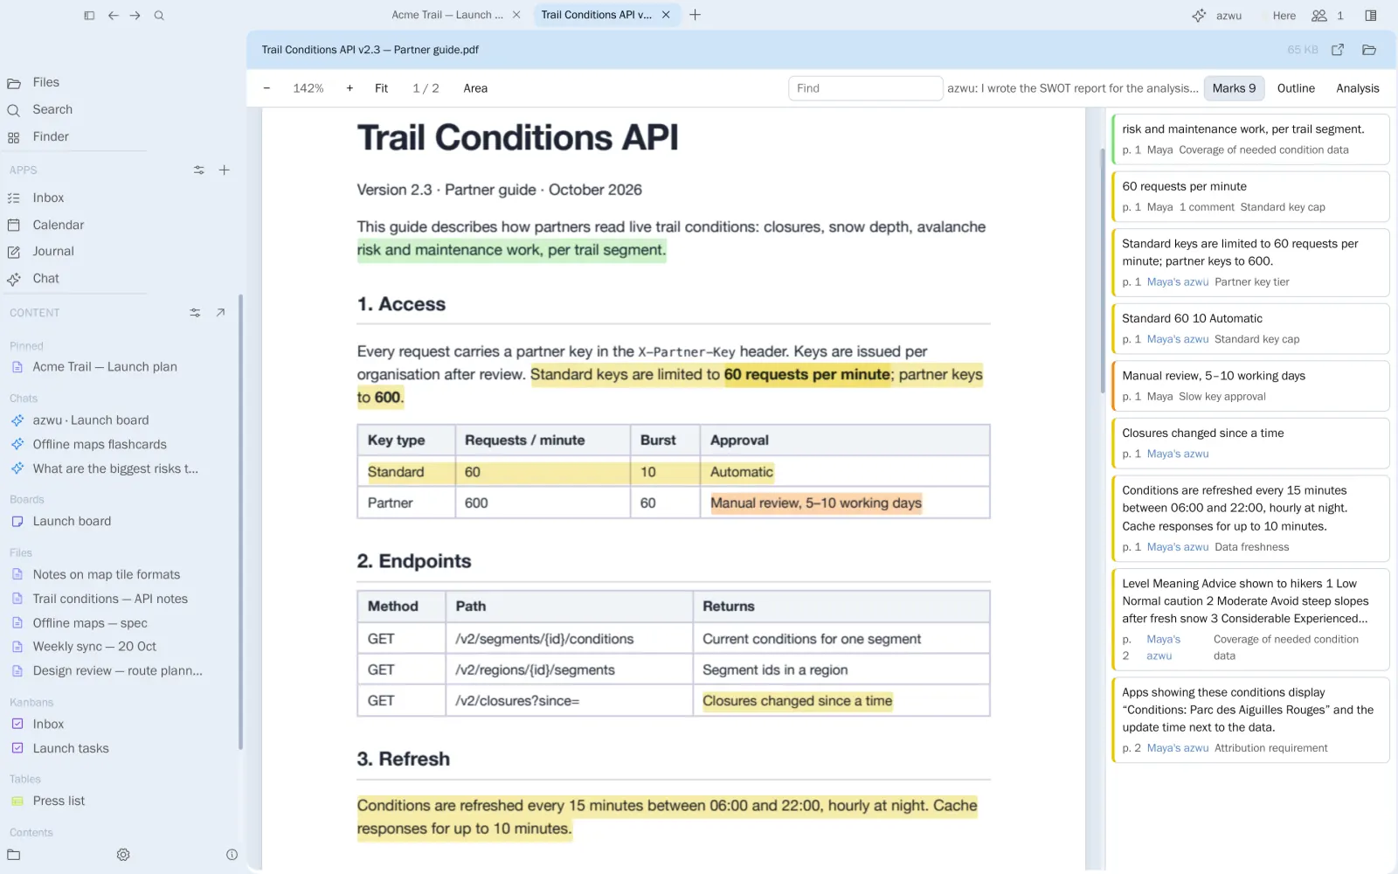Switch to the Outline tab
Image resolution: width=1398 pixels, height=874 pixels.
[x=1296, y=88]
